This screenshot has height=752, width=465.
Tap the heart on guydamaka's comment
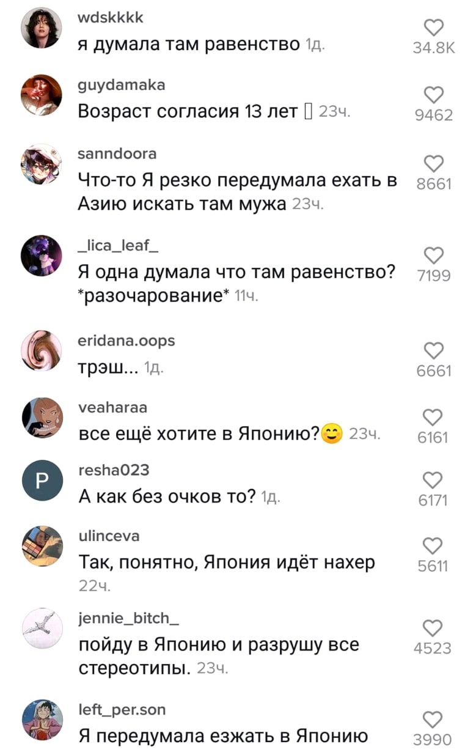(433, 95)
